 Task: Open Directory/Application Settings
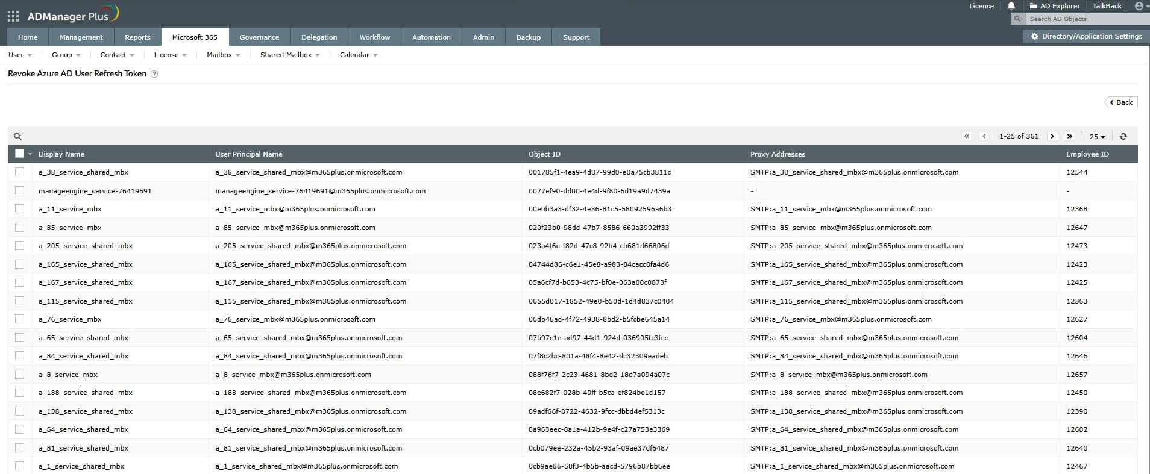point(1086,36)
